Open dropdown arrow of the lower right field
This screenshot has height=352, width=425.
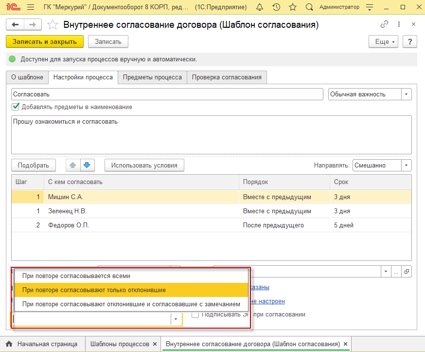pyautogui.click(x=386, y=271)
